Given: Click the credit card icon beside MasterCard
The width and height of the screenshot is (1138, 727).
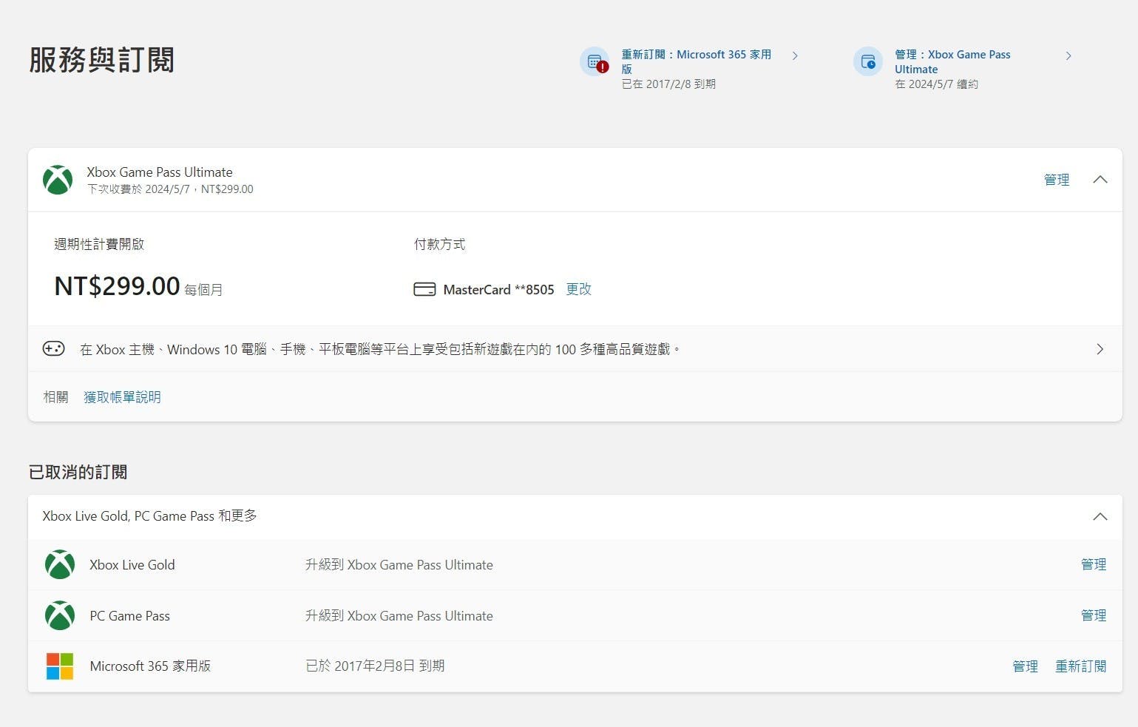Looking at the screenshot, I should 424,289.
